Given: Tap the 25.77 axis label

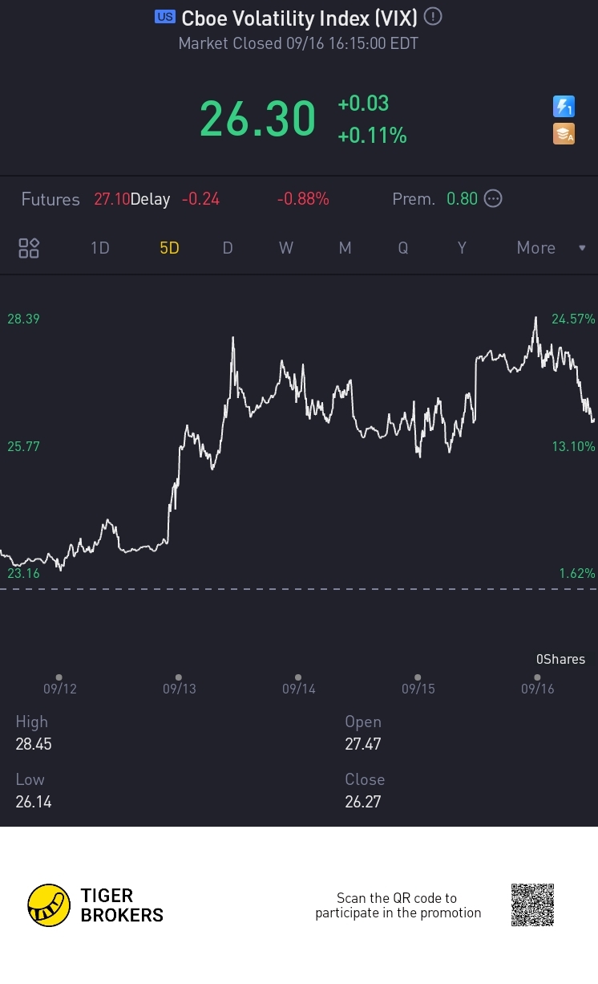Looking at the screenshot, I should 23,446.
